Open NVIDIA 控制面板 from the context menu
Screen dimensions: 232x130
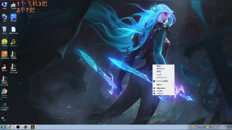(163, 81)
